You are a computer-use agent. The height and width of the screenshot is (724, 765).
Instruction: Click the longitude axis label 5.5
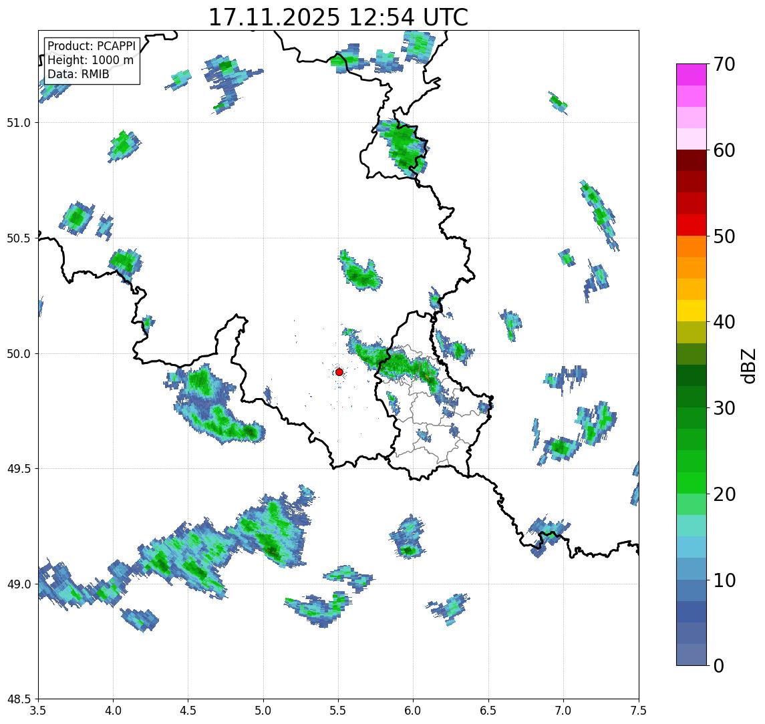coord(339,711)
